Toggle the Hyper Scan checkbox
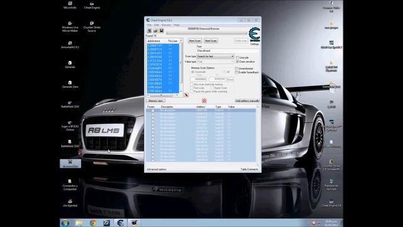403x227 pixels. point(212,88)
